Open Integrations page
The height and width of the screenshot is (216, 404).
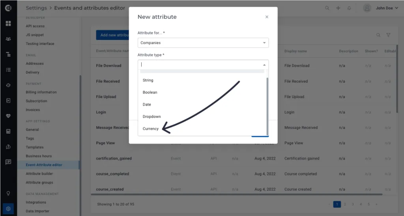36,202
